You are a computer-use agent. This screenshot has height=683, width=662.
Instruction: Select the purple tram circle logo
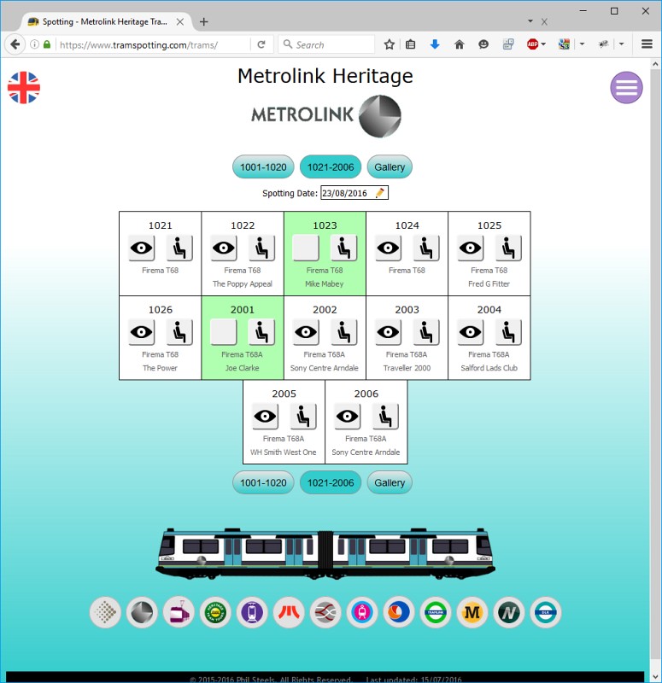[x=252, y=612]
